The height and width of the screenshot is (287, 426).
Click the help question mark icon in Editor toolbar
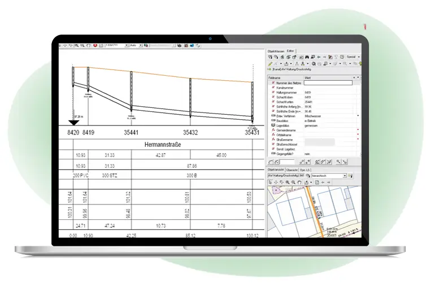point(342,57)
